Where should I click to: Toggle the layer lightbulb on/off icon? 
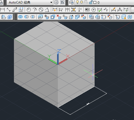[77, 2]
